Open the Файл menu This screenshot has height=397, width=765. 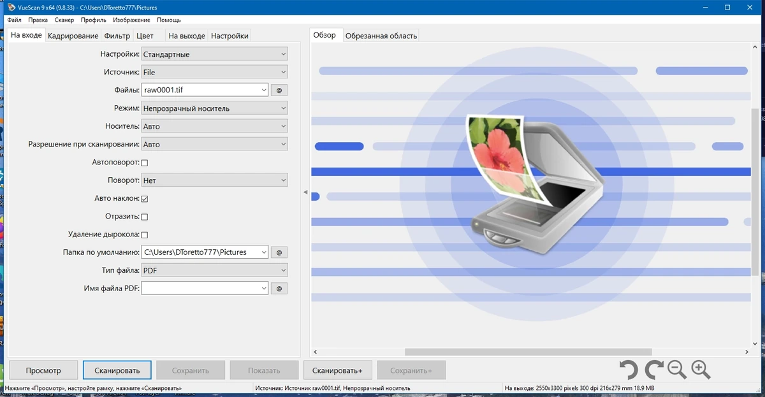tap(14, 20)
